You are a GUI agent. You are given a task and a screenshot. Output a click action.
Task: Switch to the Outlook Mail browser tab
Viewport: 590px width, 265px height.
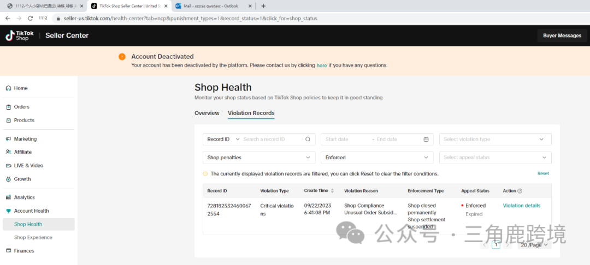[214, 6]
